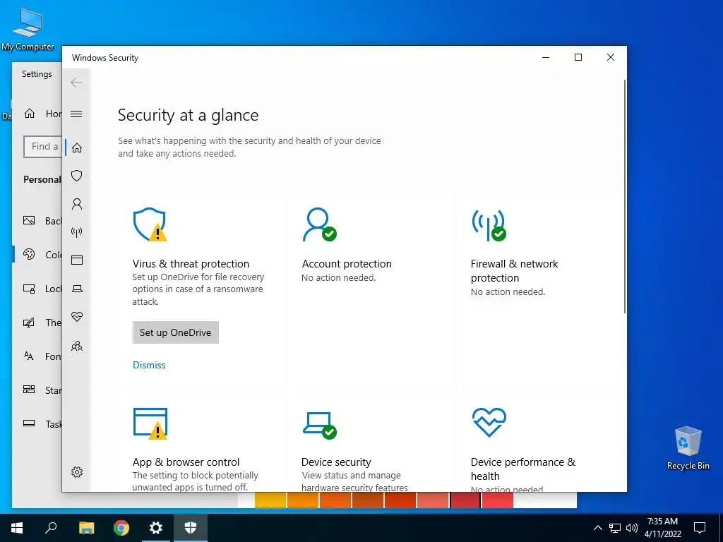
Task: Click the Device performance & health heart tile icon
Action: click(x=489, y=422)
